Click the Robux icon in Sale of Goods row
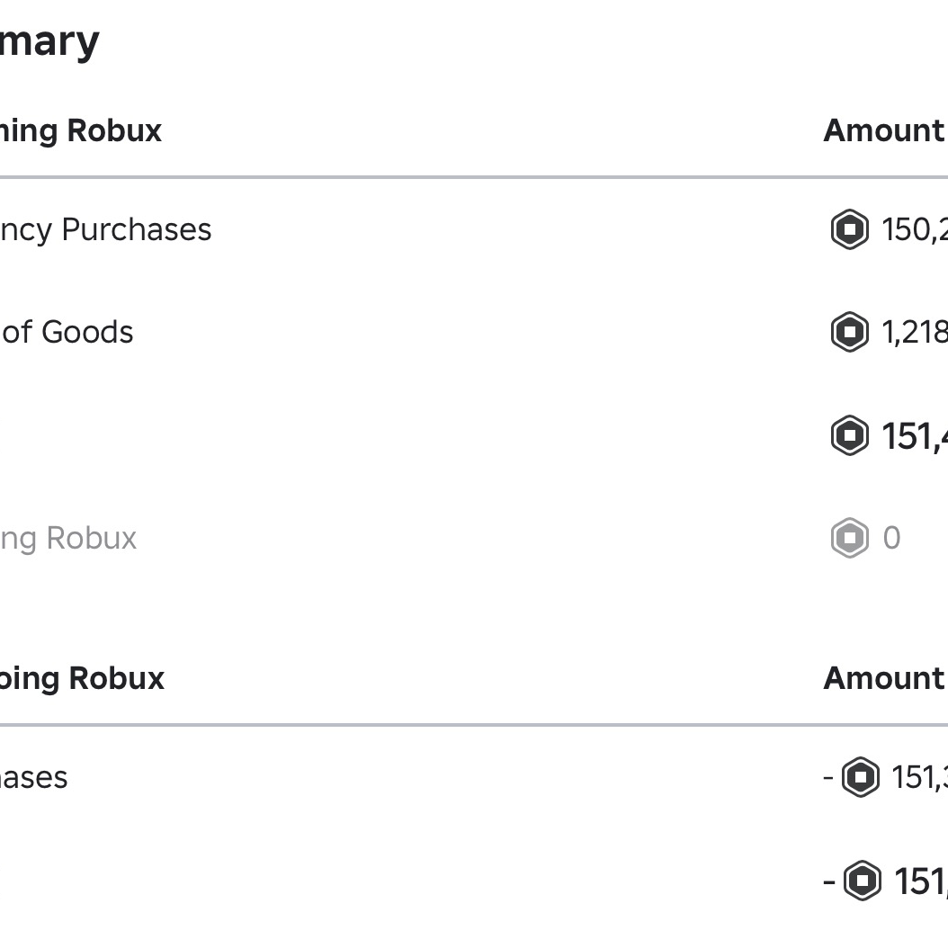The width and height of the screenshot is (948, 948). tap(849, 332)
